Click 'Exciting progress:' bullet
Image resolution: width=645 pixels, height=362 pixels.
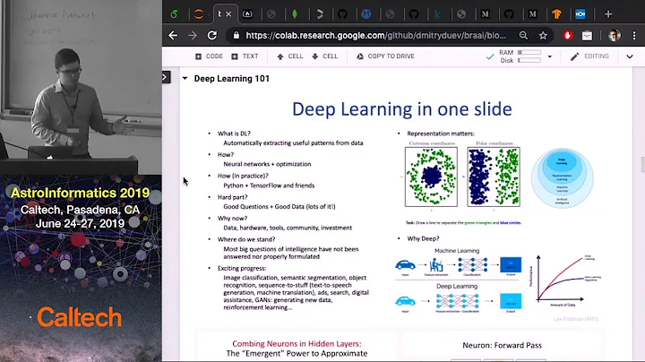pos(242,268)
